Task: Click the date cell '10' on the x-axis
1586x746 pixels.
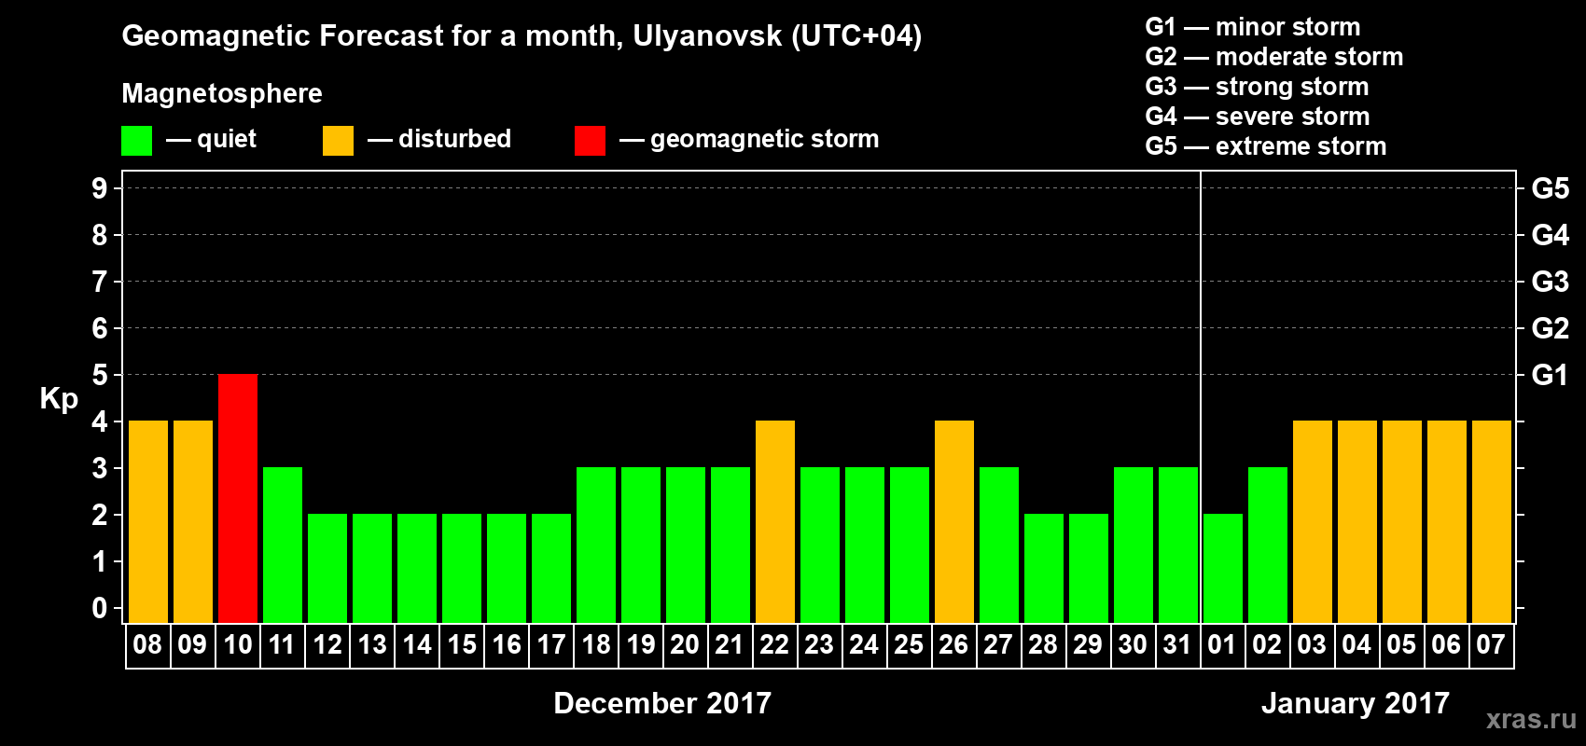Action: 238,645
